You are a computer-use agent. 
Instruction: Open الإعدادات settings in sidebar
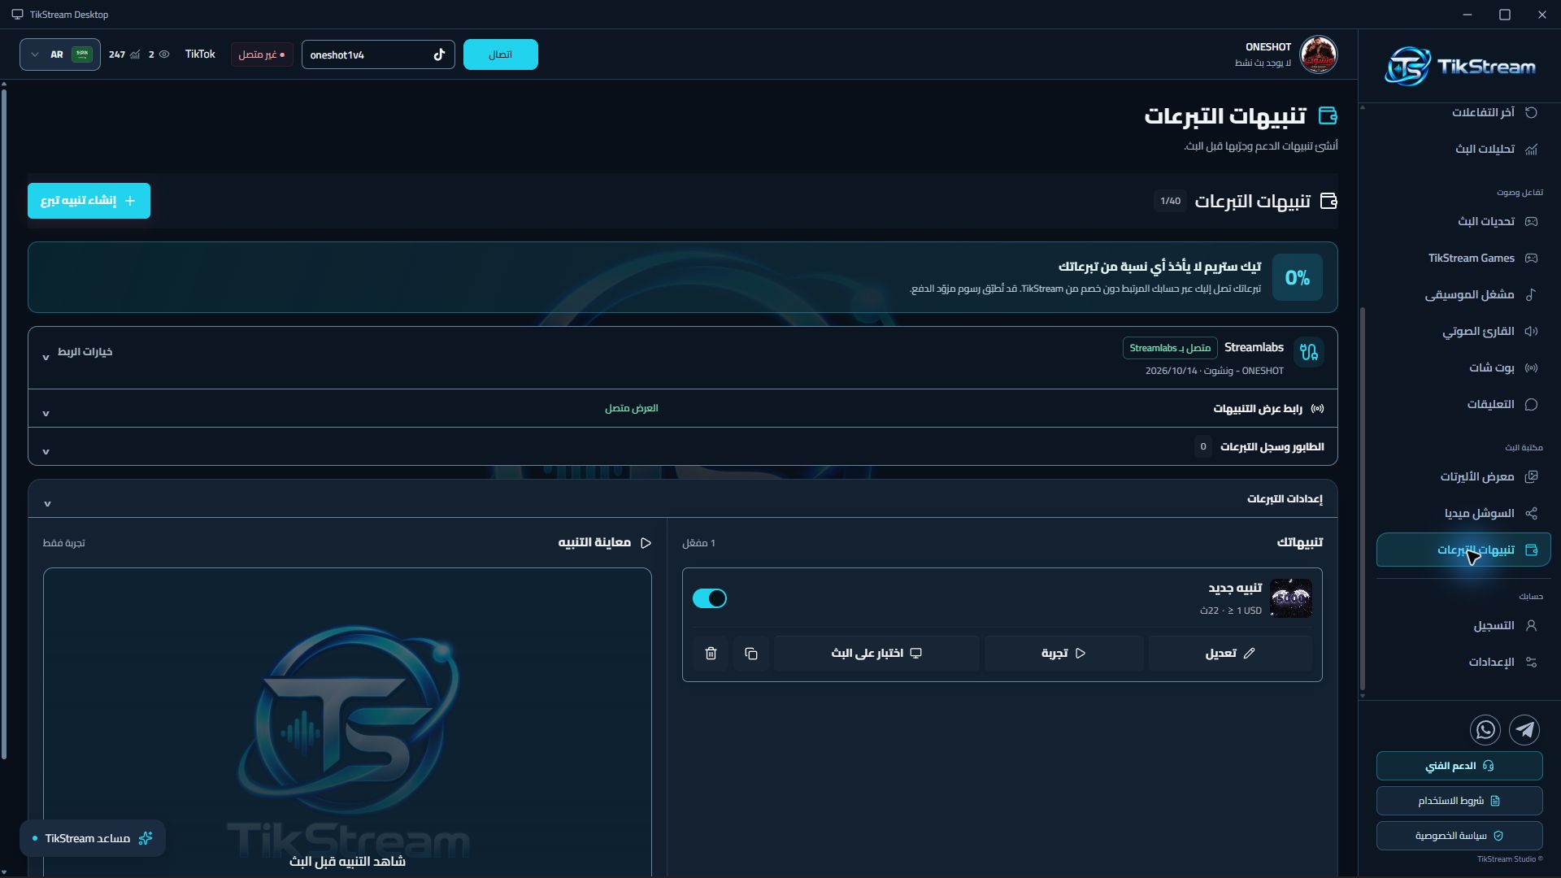click(1463, 662)
